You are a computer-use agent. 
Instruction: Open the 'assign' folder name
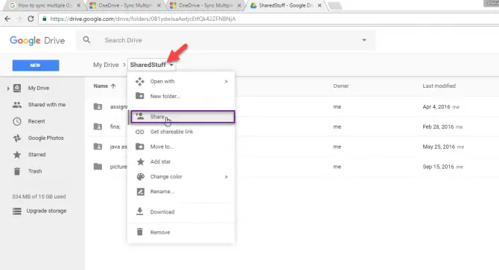(118, 106)
